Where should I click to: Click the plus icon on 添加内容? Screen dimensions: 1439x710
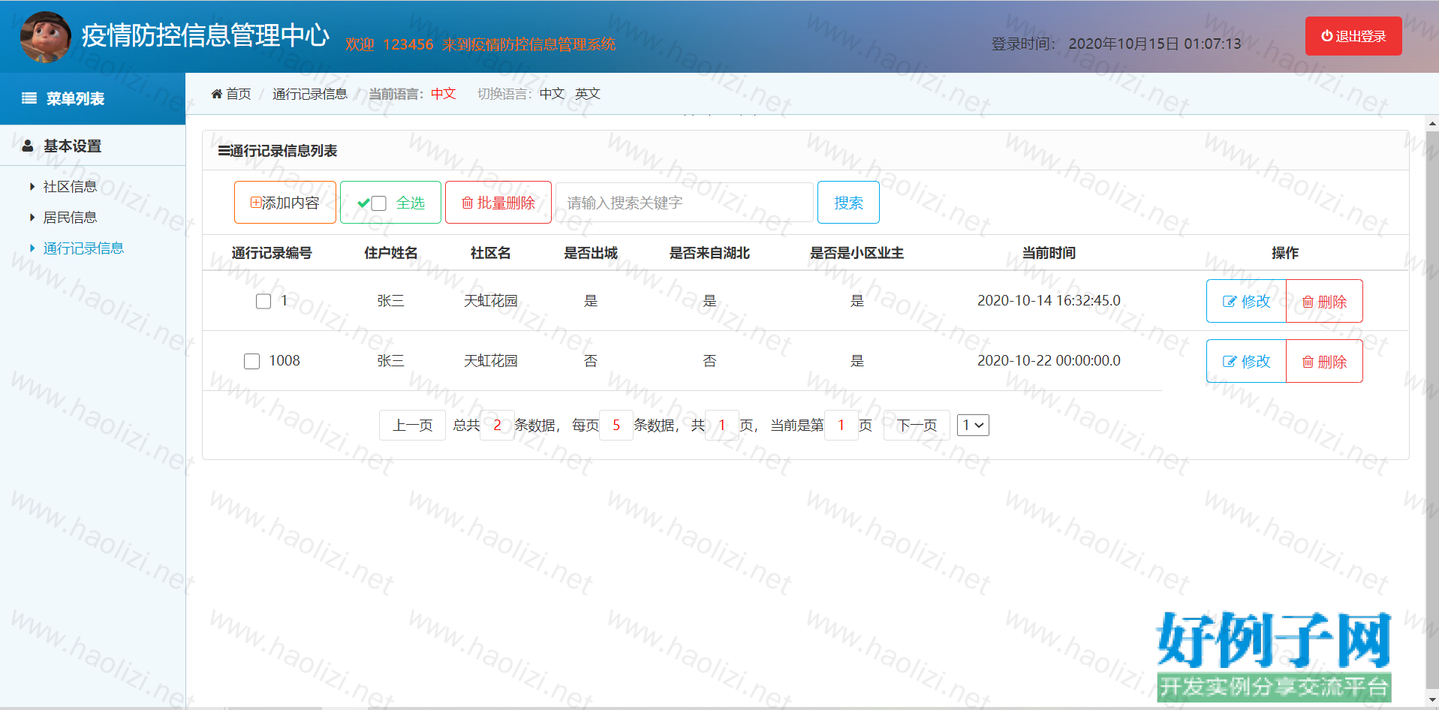coord(255,203)
